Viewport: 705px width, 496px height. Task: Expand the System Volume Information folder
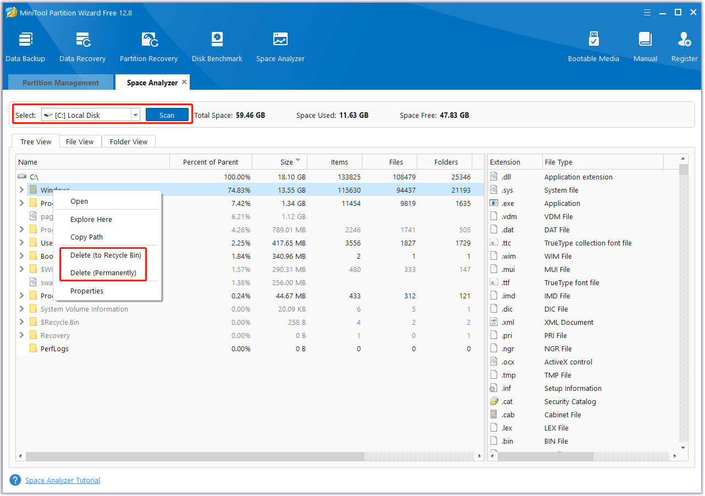pos(21,309)
